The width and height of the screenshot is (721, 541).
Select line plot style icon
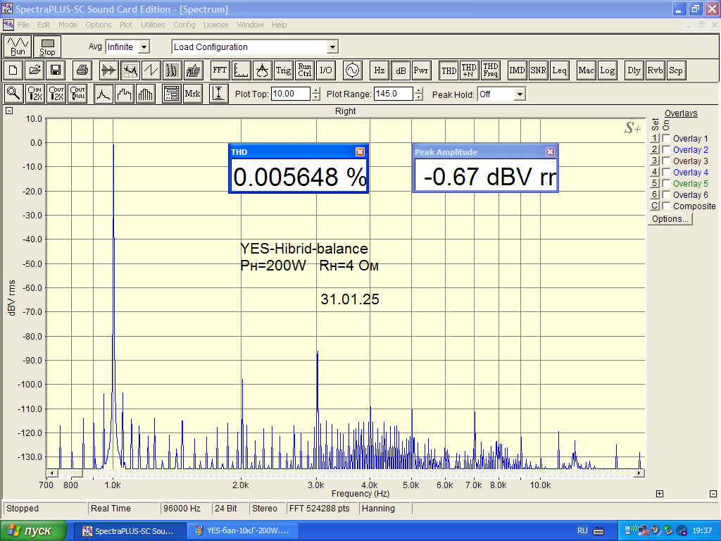coord(104,94)
